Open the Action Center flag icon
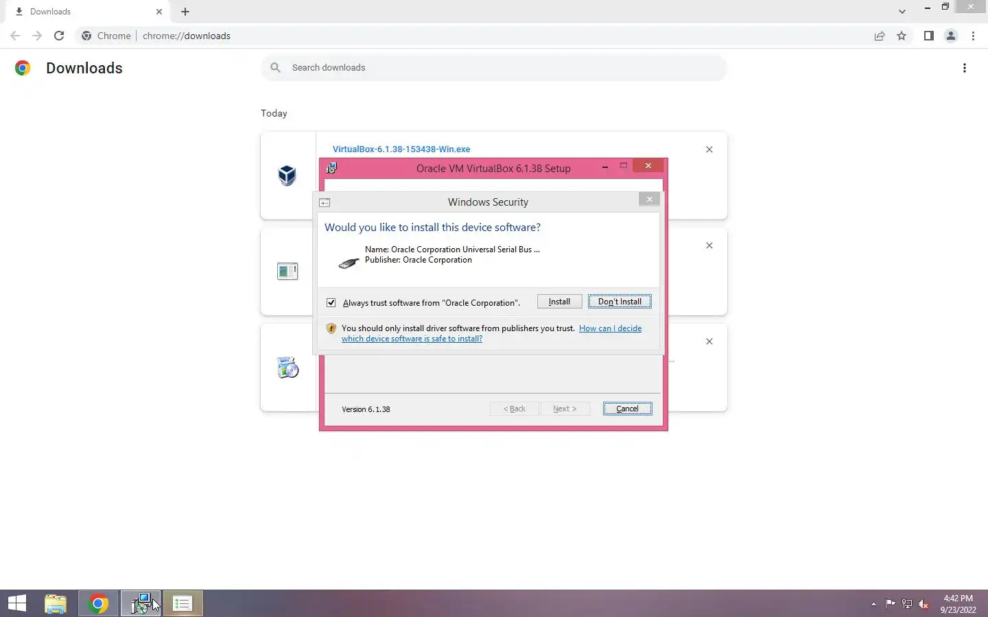The width and height of the screenshot is (988, 617). click(x=890, y=604)
